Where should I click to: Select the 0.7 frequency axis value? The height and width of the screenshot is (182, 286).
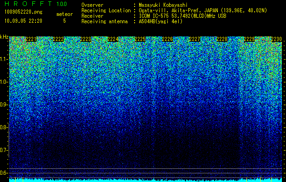click(x=4, y=150)
